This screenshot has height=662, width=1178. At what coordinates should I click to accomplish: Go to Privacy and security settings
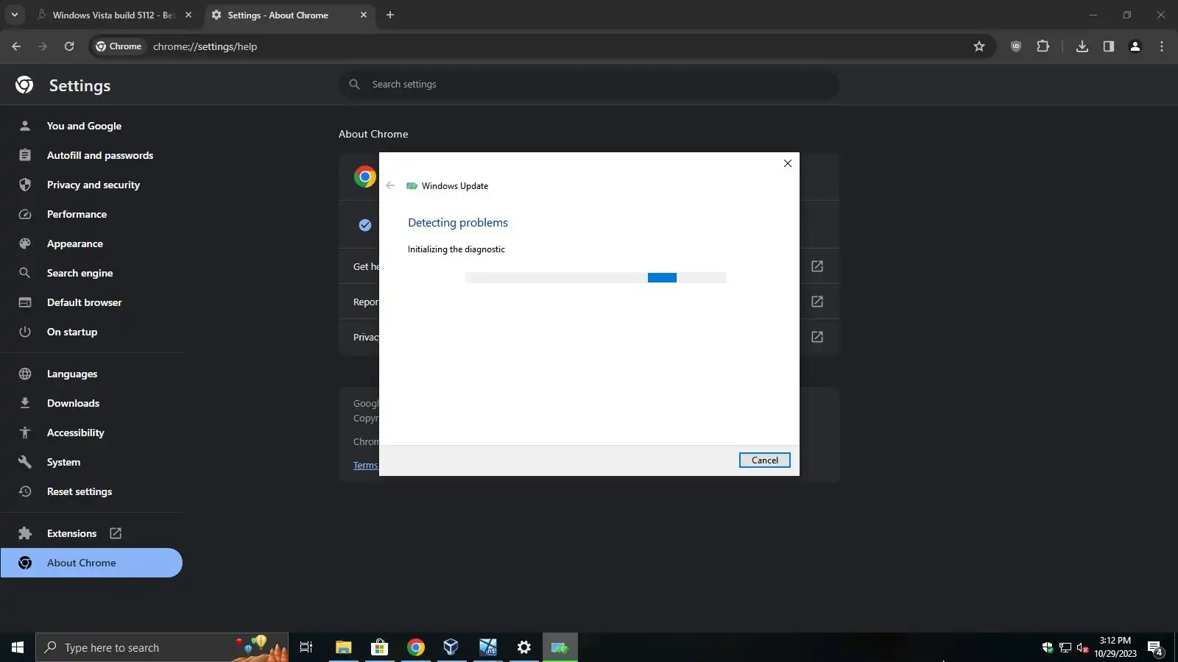point(91,185)
